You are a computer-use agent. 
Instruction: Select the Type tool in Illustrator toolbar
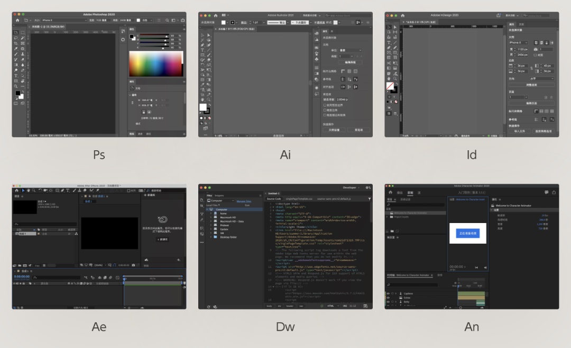[202, 50]
